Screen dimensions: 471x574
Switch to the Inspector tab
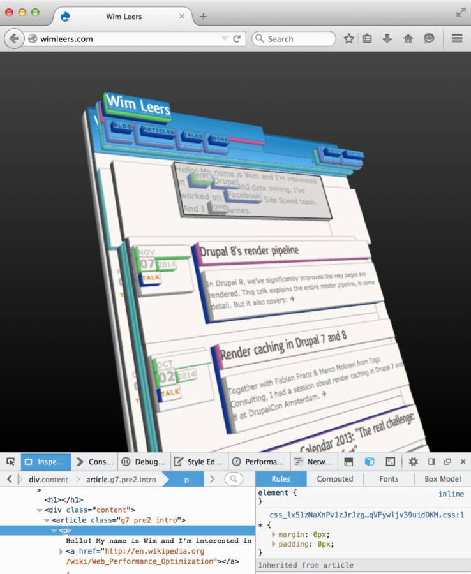pyautogui.click(x=46, y=462)
